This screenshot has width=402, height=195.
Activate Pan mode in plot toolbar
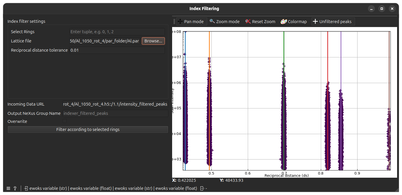(x=191, y=22)
